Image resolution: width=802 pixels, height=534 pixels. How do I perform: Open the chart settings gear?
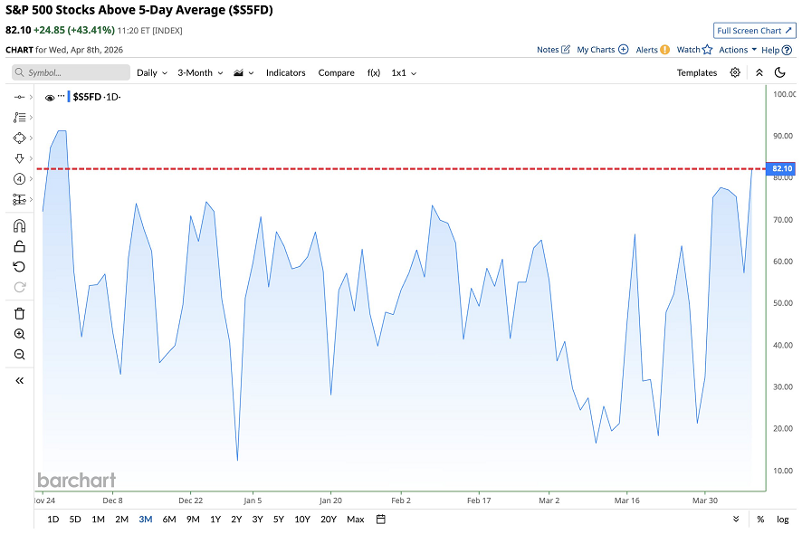pyautogui.click(x=735, y=72)
